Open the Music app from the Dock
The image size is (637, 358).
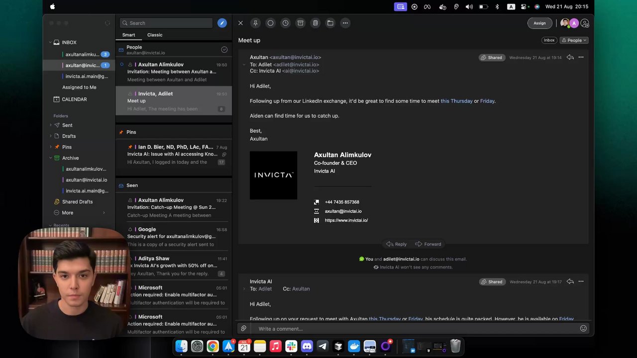click(275, 346)
